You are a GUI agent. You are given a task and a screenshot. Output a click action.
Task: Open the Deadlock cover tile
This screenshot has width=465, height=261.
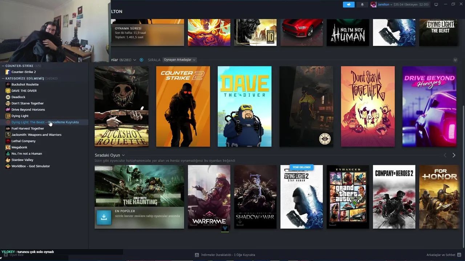click(306, 106)
